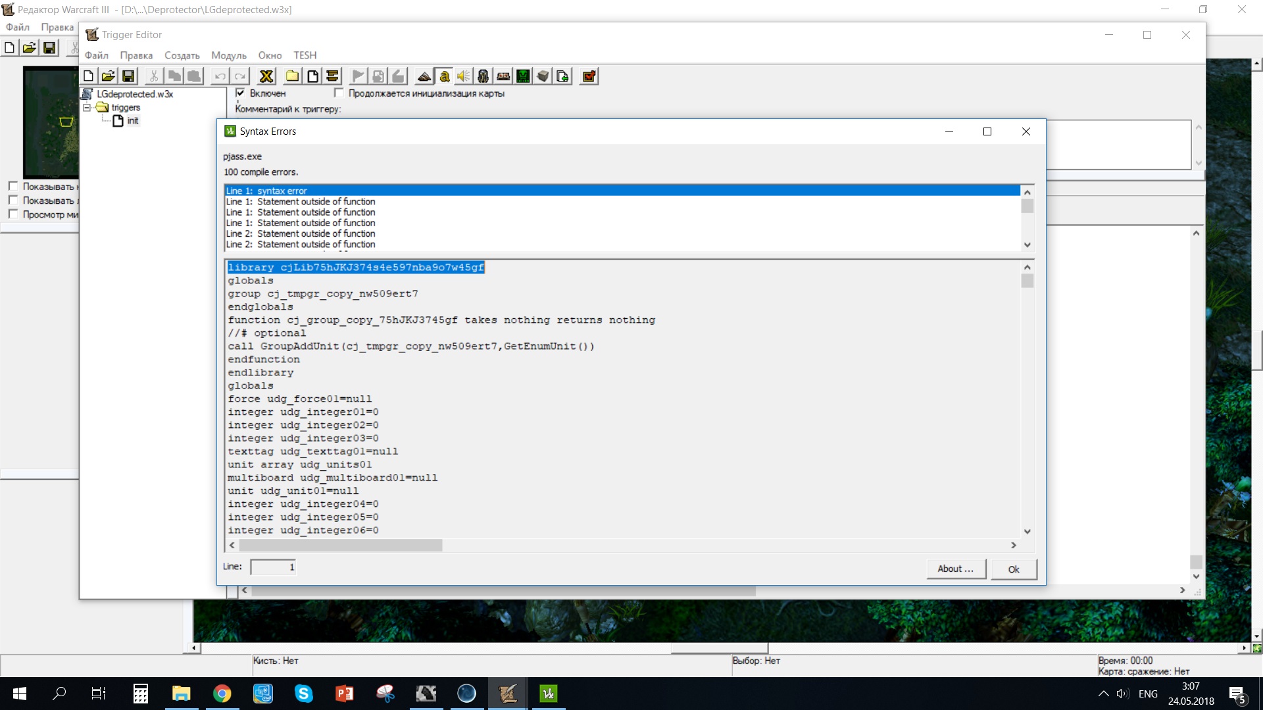Save map with Trigger Editor disk icon
The image size is (1263, 710).
tap(128, 76)
